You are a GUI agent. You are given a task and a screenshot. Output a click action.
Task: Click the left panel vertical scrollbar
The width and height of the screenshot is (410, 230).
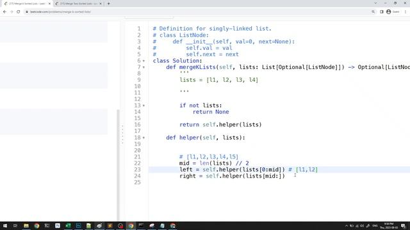[118, 165]
